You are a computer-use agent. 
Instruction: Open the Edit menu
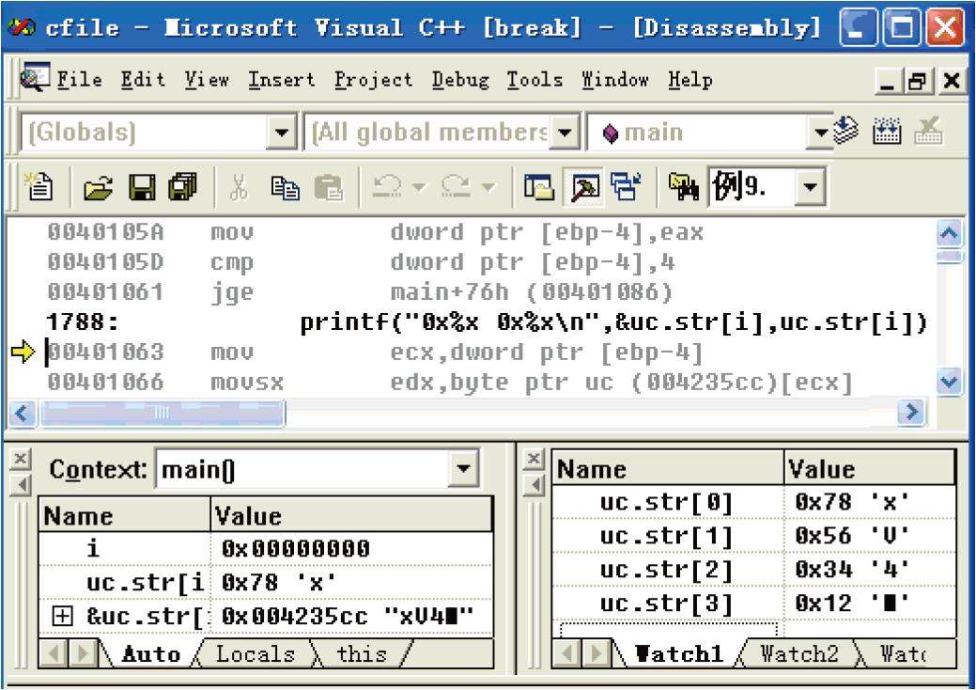tap(143, 80)
